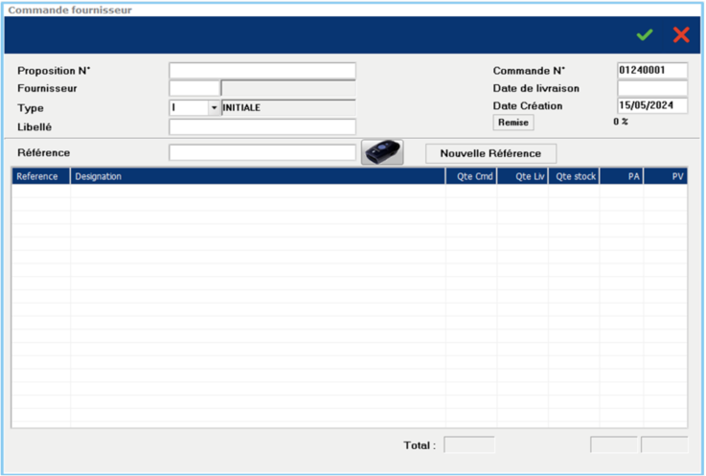This screenshot has height=476, width=706.
Task: Click the green checkmark validate icon
Action: point(645,34)
